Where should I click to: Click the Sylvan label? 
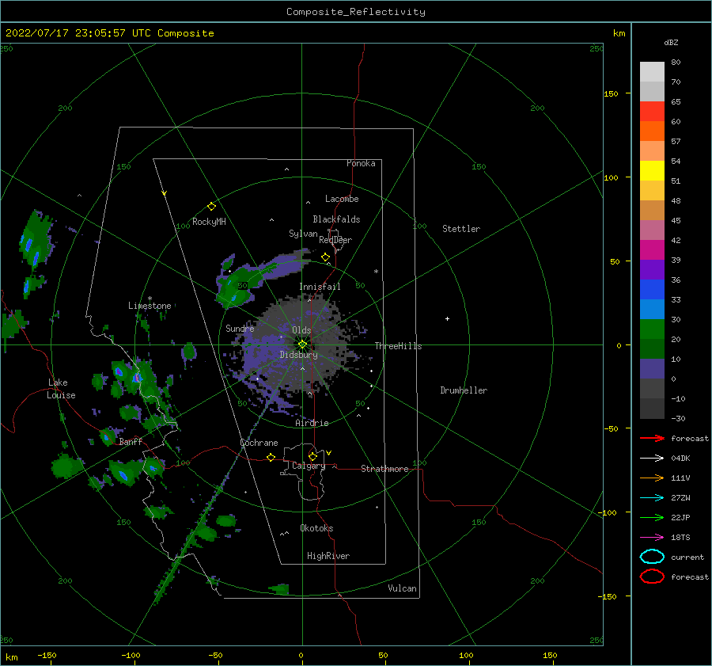(x=303, y=234)
